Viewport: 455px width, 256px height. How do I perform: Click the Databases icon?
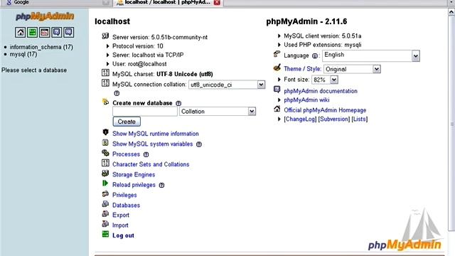[105, 204]
